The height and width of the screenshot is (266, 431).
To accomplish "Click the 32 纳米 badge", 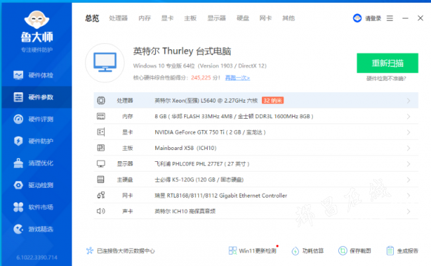I will [x=273, y=100].
